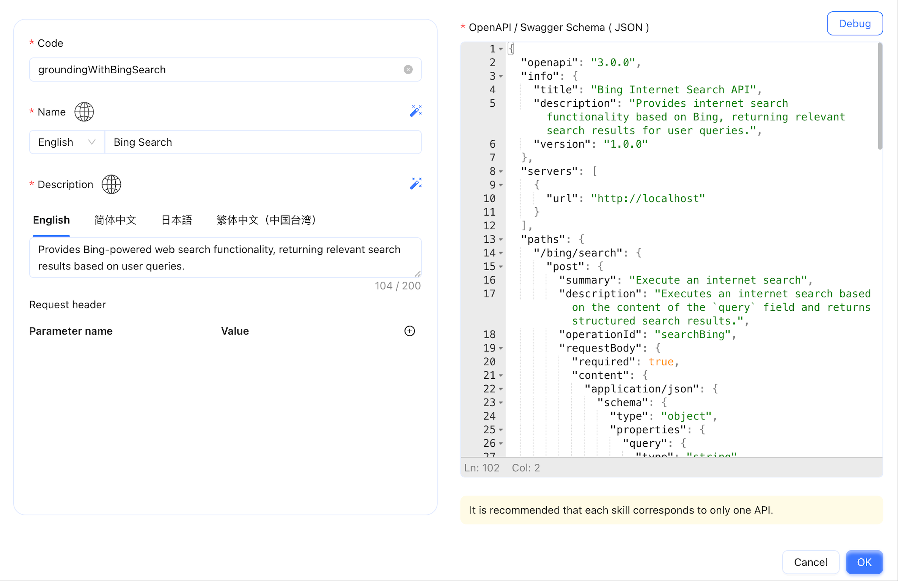Add a request header with the plus icon

[409, 331]
